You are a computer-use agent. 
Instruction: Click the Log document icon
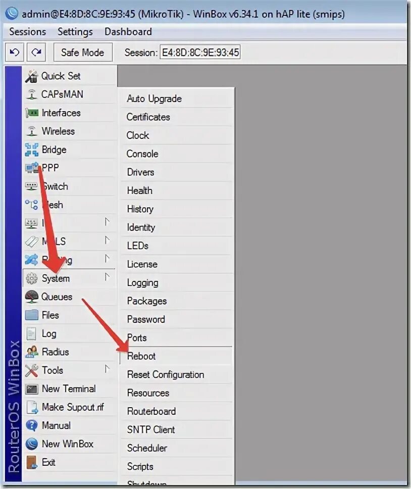[31, 334]
